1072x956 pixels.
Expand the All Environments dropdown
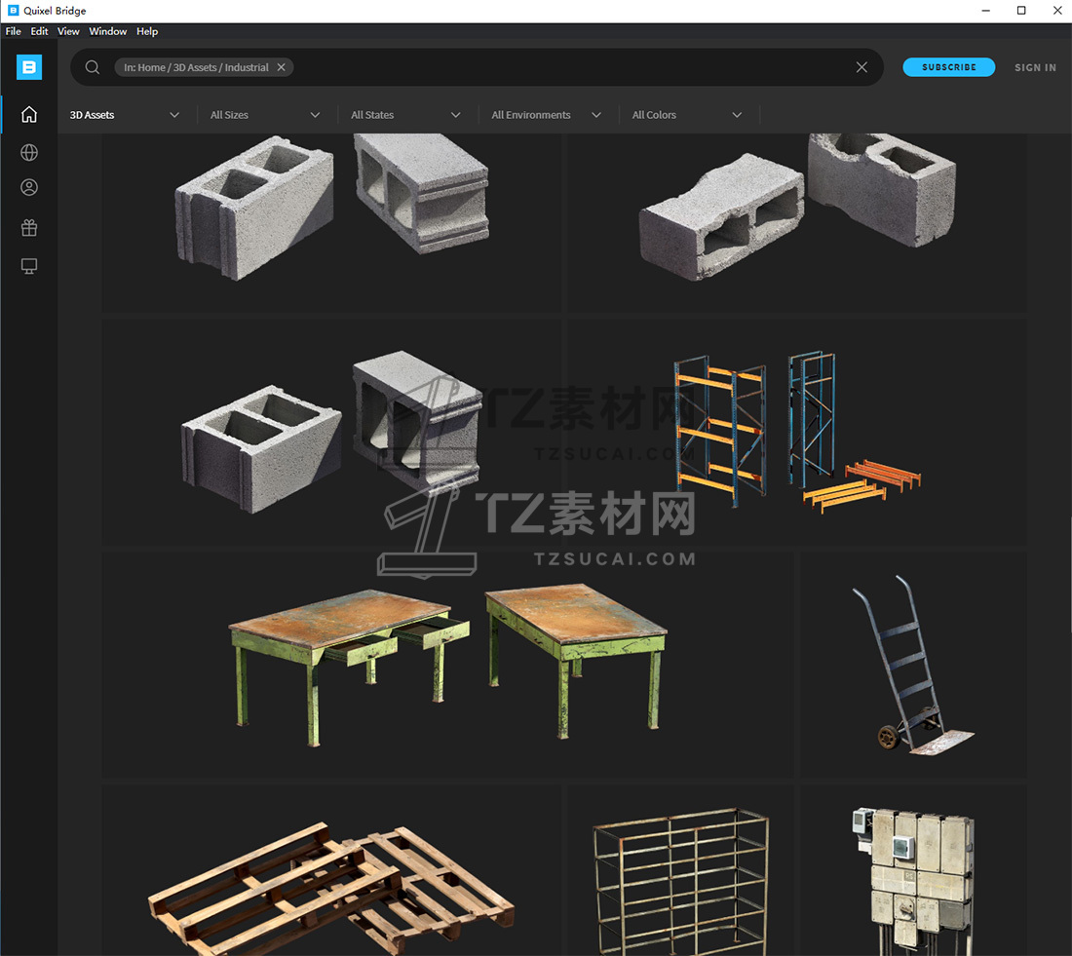(x=547, y=115)
